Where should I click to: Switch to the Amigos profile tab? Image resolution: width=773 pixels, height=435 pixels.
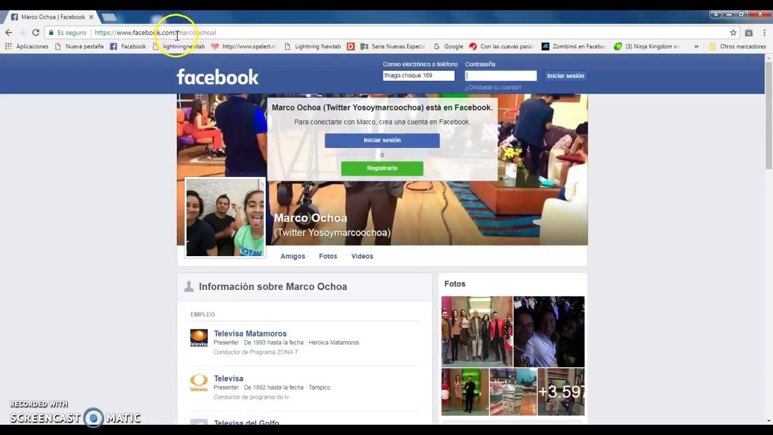293,256
